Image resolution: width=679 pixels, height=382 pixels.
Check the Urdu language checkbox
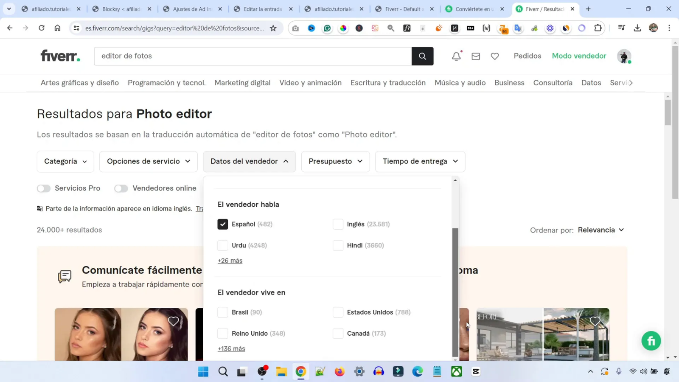click(222, 245)
